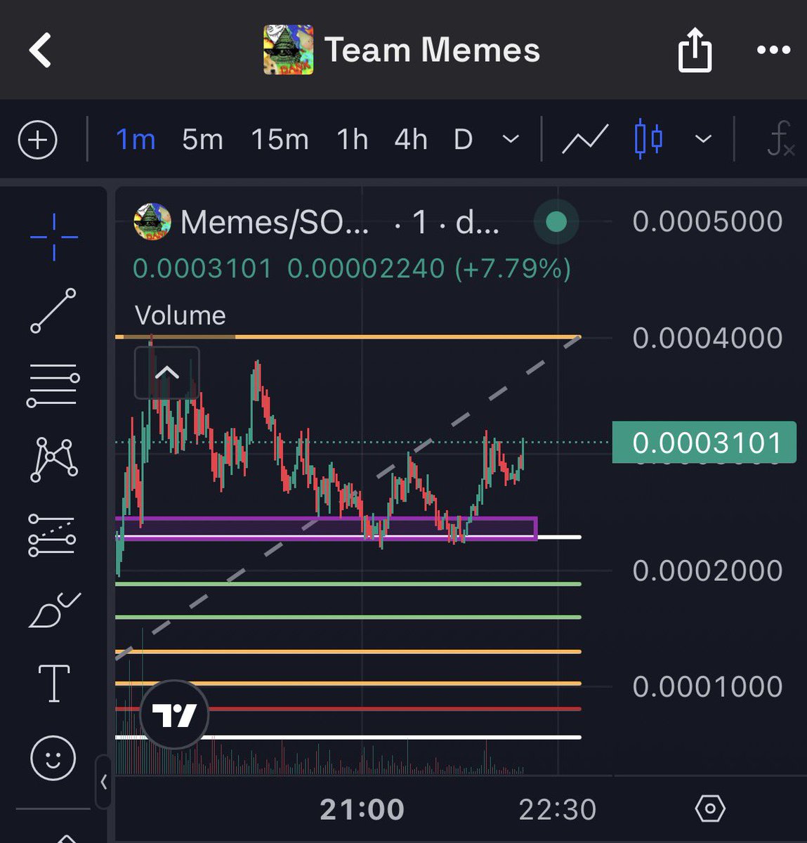Screen dimensions: 807x843
Task: Select the D daily timeframe
Action: [x=463, y=140]
